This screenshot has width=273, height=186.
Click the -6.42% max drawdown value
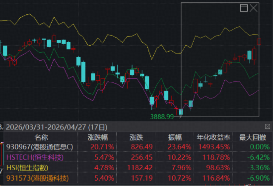[x=259, y=157]
